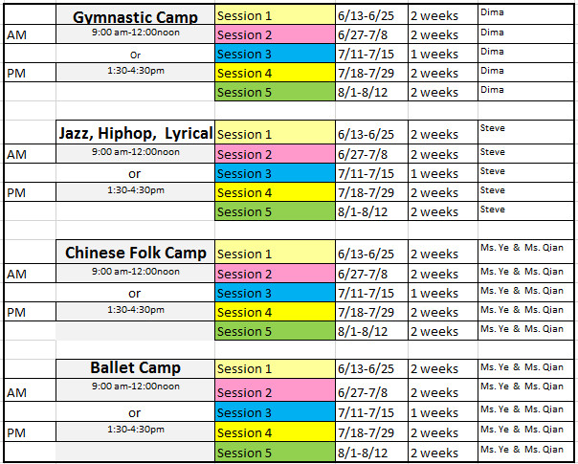
Task: Click the Ballet Camp header cell
Action: (135, 368)
